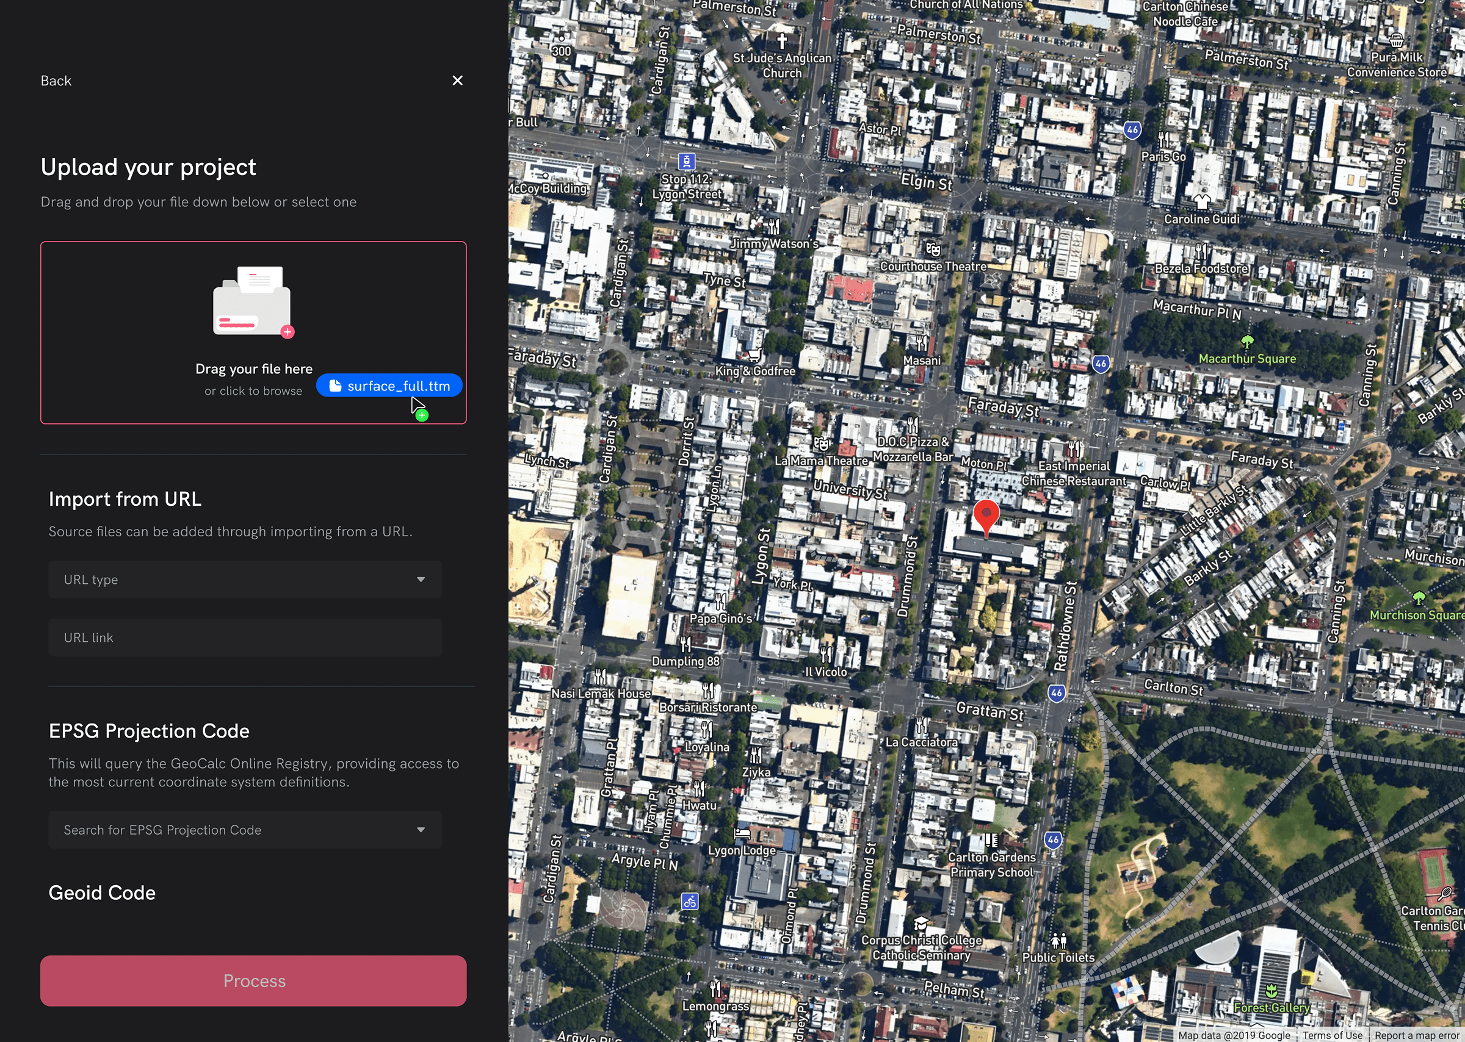Click the folder upload illustration icon

252,301
